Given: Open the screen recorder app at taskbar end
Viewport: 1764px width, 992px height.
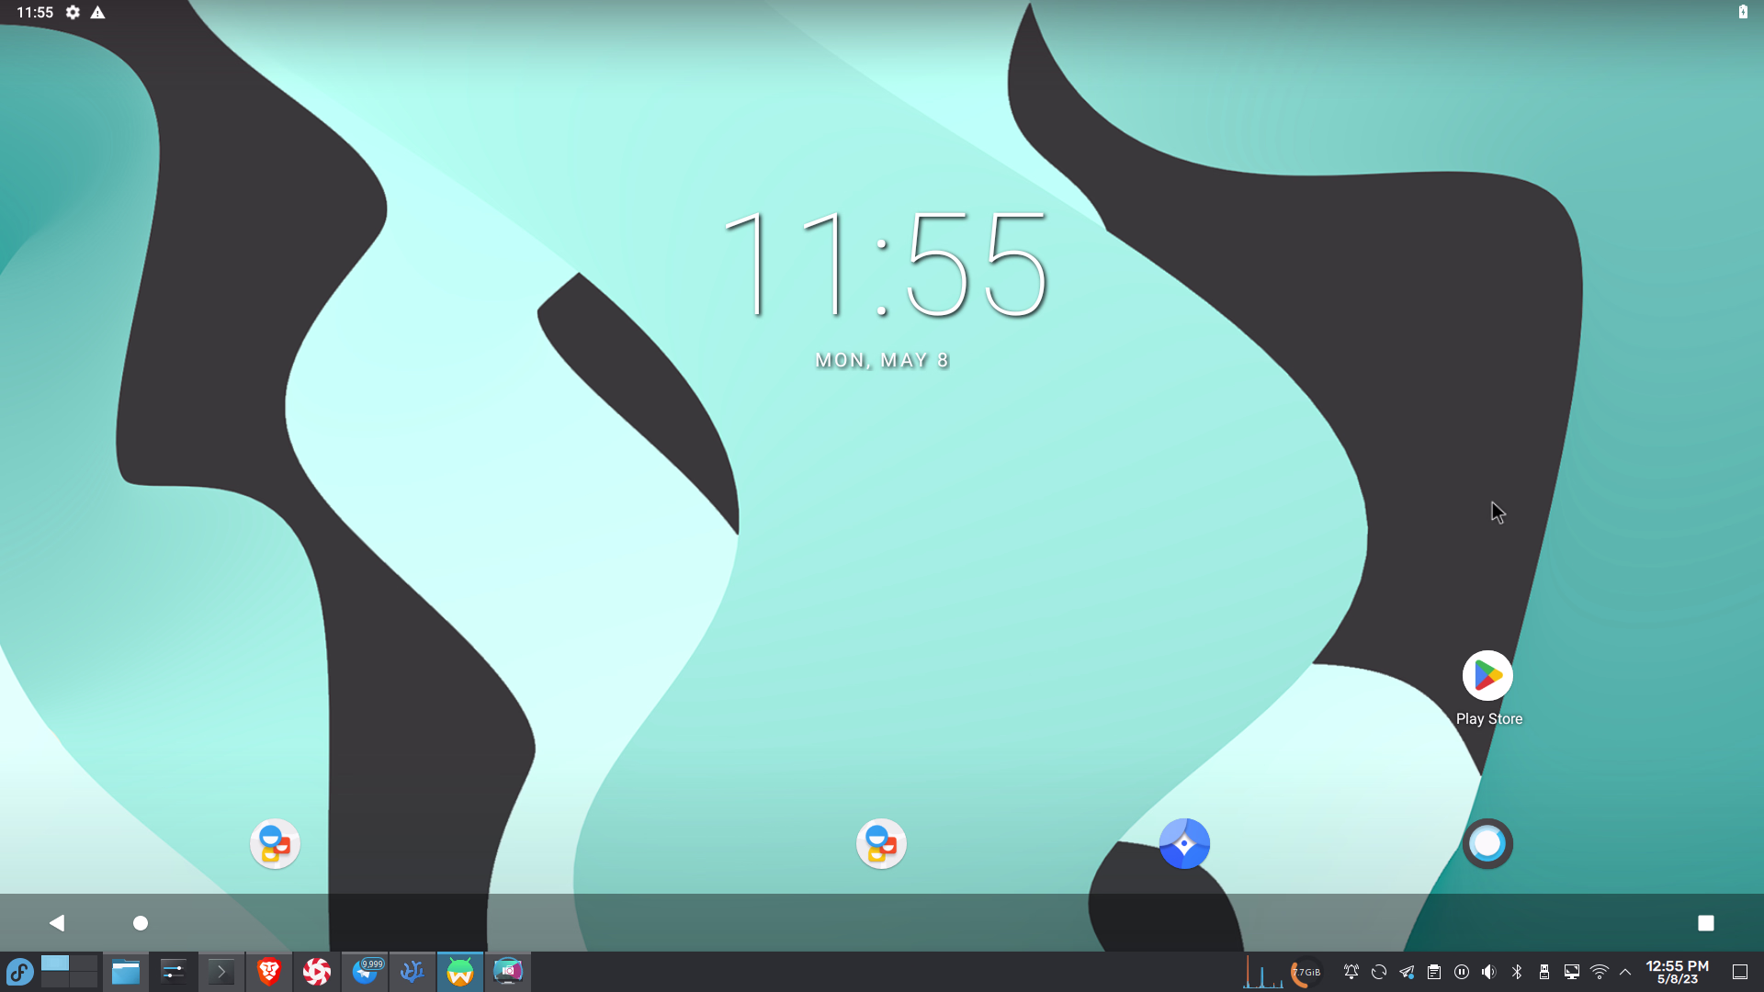Looking at the screenshot, I should 508,971.
